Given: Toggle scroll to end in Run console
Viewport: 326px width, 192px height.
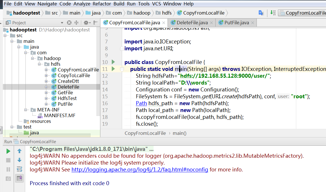Looking at the screenshot, I should click(19, 178).
